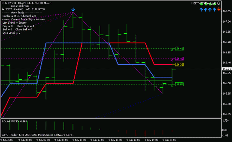The height and width of the screenshot is (142, 232).
Task: Click the current price tag 166.31
Action: pyautogui.click(x=227, y=69)
